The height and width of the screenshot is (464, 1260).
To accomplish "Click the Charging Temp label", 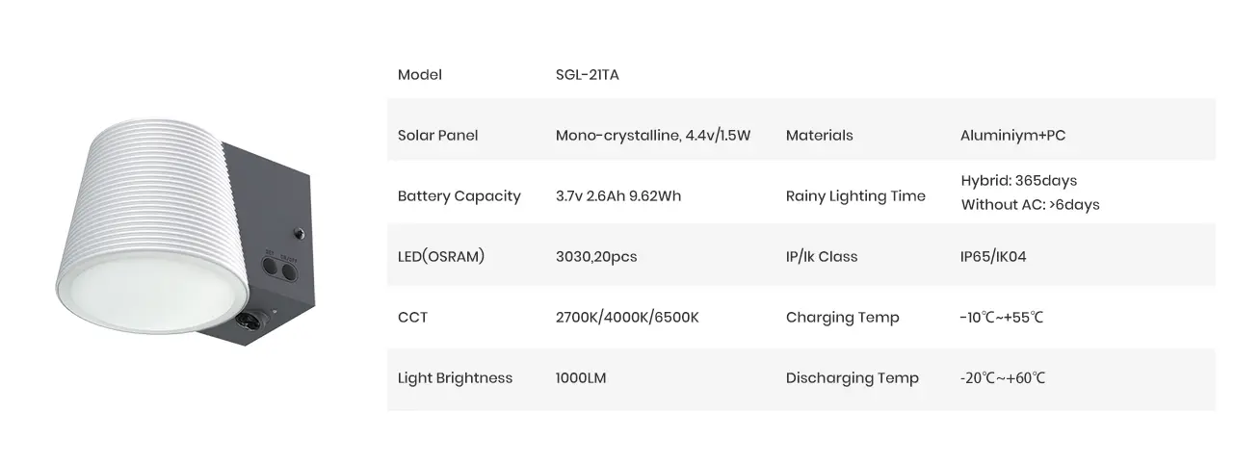I will click(842, 318).
